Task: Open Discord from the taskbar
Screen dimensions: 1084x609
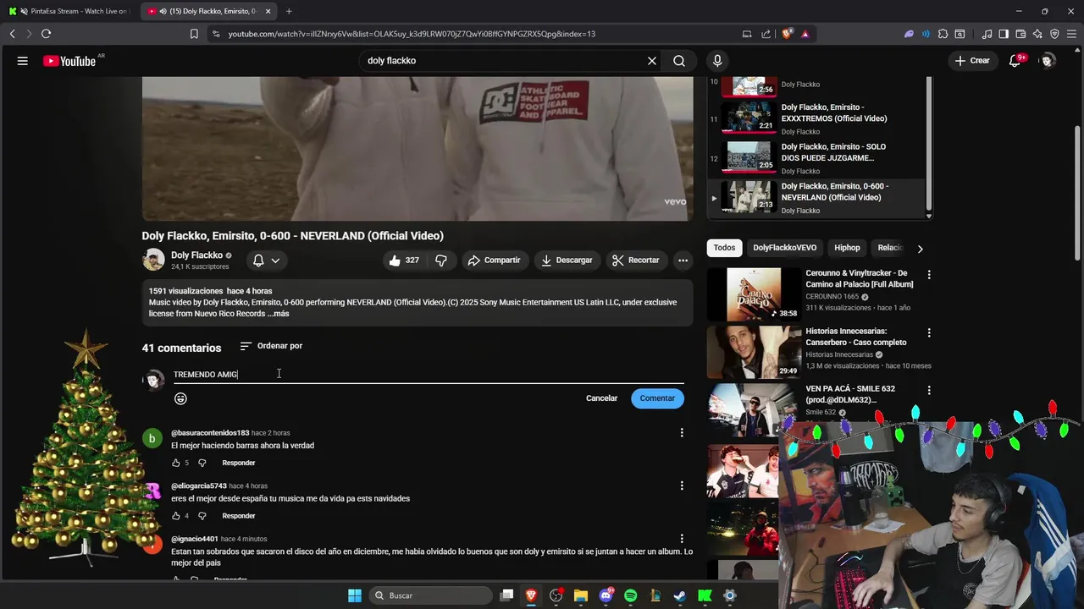Action: (606, 595)
